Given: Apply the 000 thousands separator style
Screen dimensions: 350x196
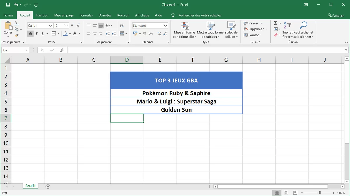Looking at the screenshot, I should point(151,34).
